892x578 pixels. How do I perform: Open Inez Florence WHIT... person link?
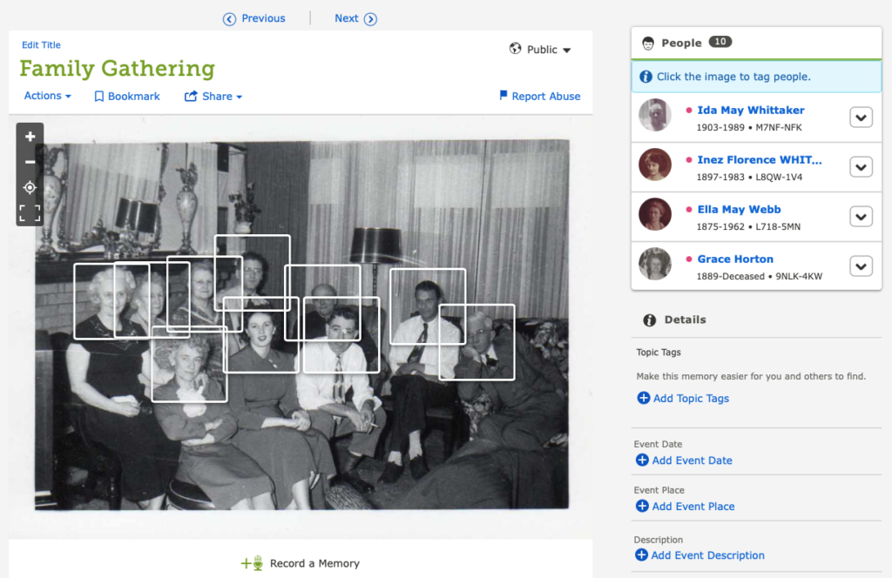[x=760, y=159]
